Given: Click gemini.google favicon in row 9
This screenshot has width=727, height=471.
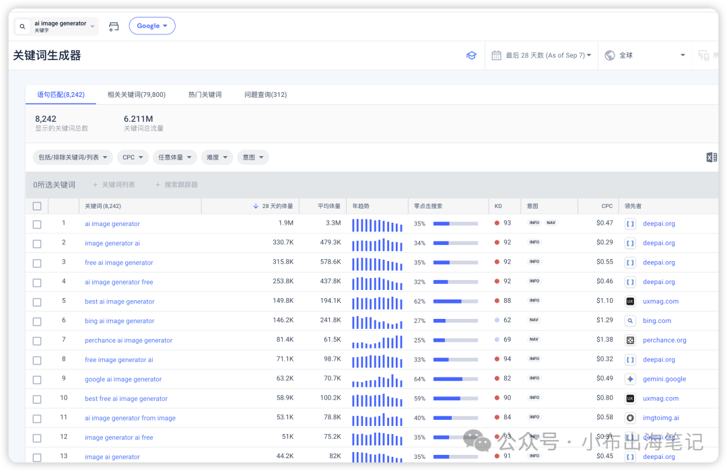Looking at the screenshot, I should tap(630, 379).
